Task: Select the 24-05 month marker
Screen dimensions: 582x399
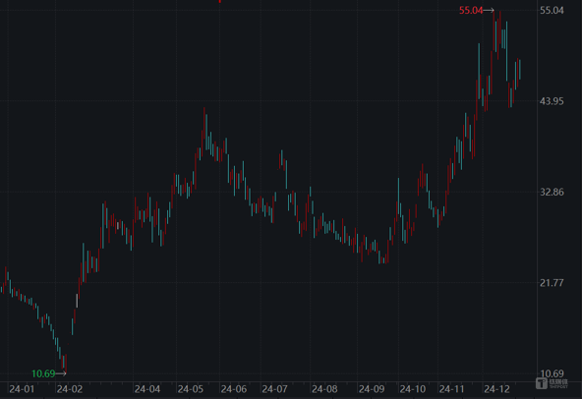Action: pos(191,389)
